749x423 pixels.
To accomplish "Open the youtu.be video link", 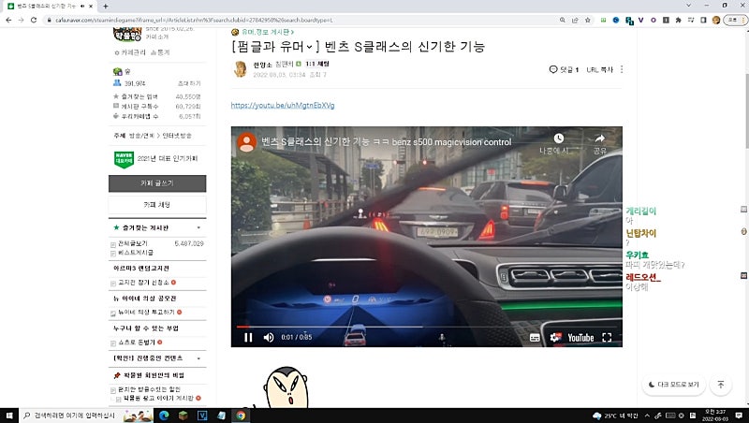I will [283, 106].
